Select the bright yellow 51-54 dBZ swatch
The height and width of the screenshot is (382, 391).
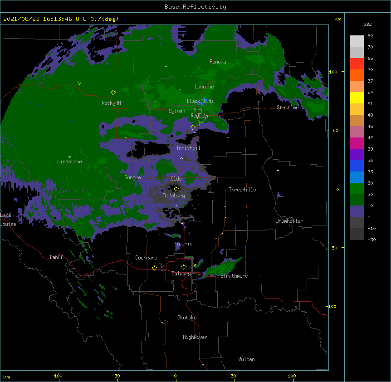point(357,98)
